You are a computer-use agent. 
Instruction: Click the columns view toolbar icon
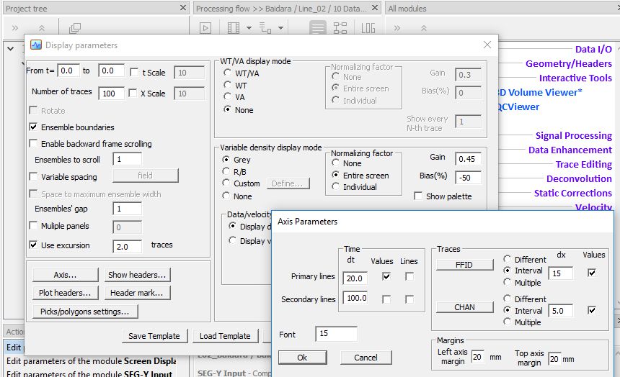pyautogui.click(x=234, y=28)
